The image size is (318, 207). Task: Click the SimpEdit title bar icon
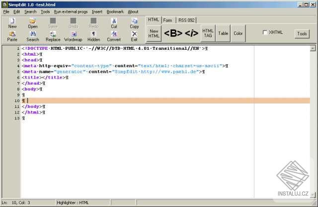coord(4,4)
